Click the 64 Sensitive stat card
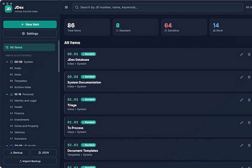This screenshot has width=252, height=168. click(184, 27)
